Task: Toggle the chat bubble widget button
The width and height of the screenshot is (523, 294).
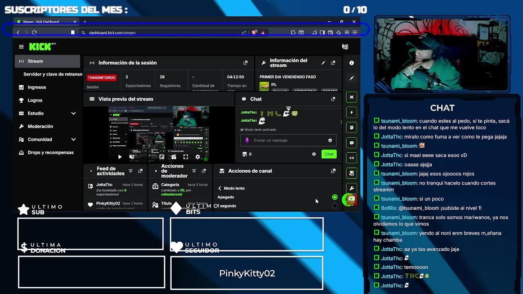Action: 351,143
